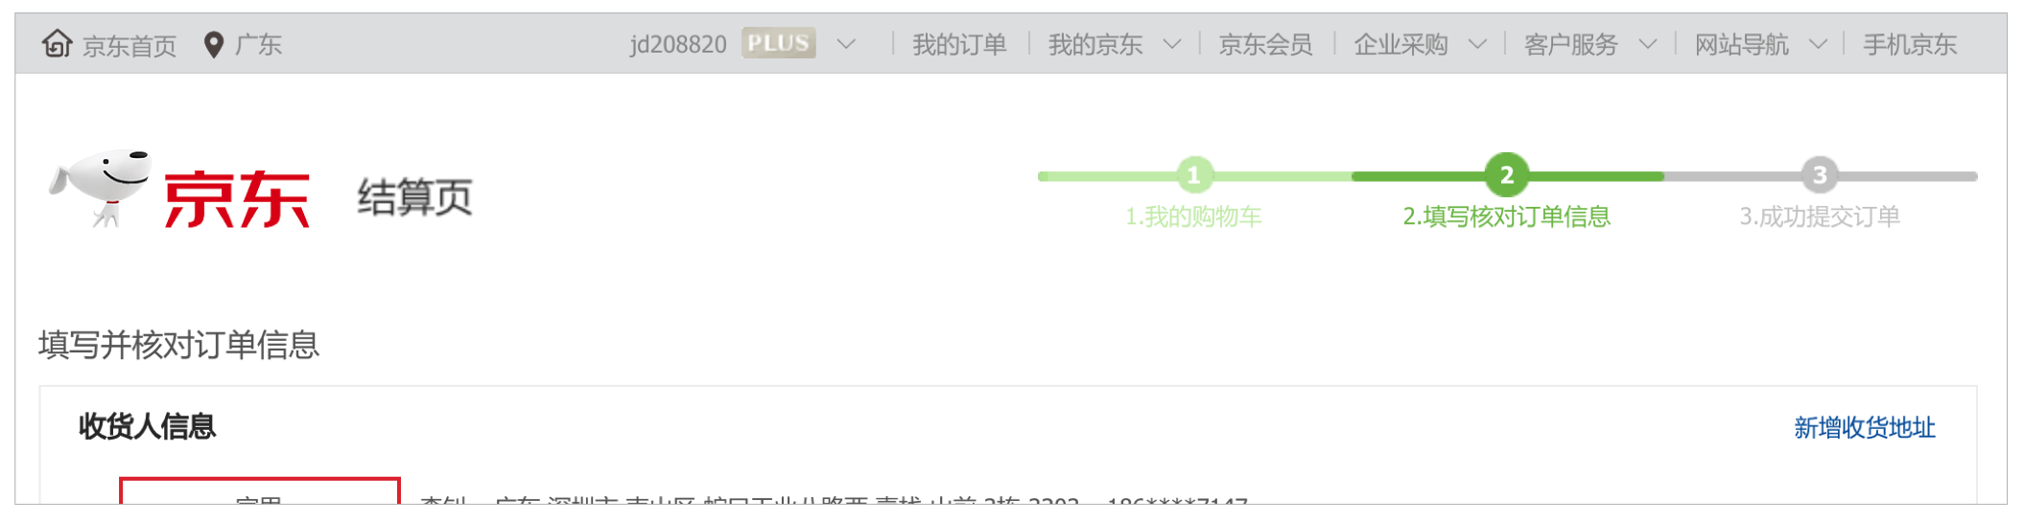Screen dimensions: 2024x521
Task: Open the 京东首页 link
Action: [129, 45]
